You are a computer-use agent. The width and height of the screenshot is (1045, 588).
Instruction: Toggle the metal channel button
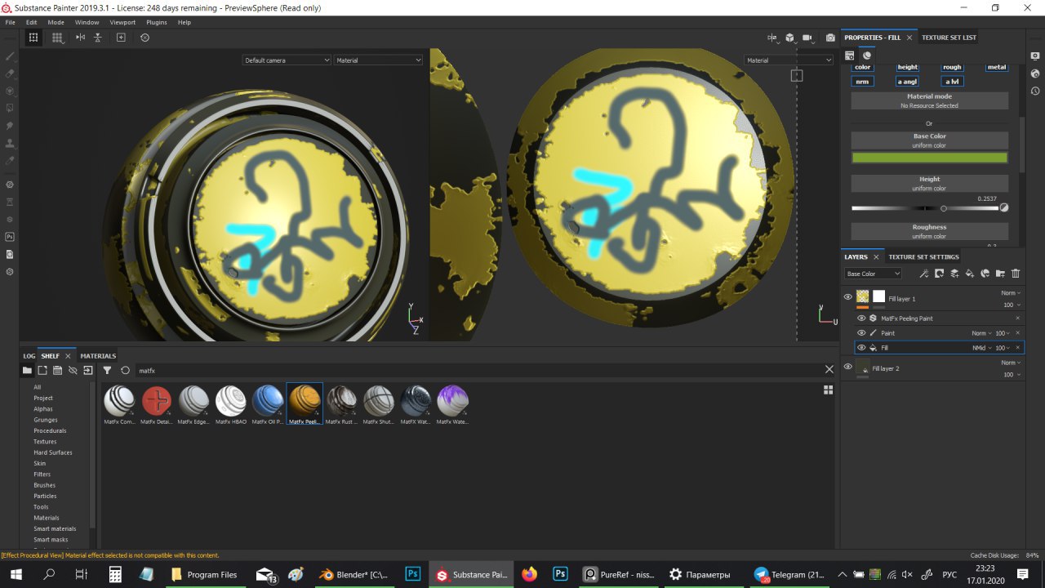click(x=997, y=67)
